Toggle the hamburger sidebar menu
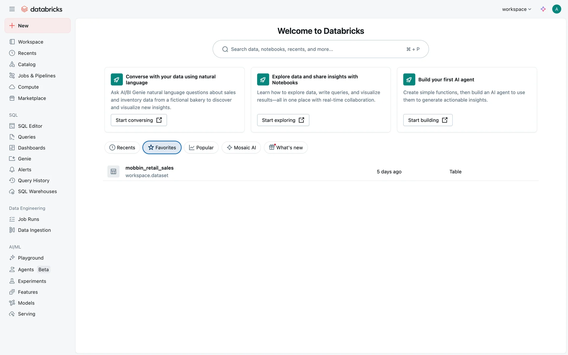Viewport: 568px width, 355px height. coord(12,9)
